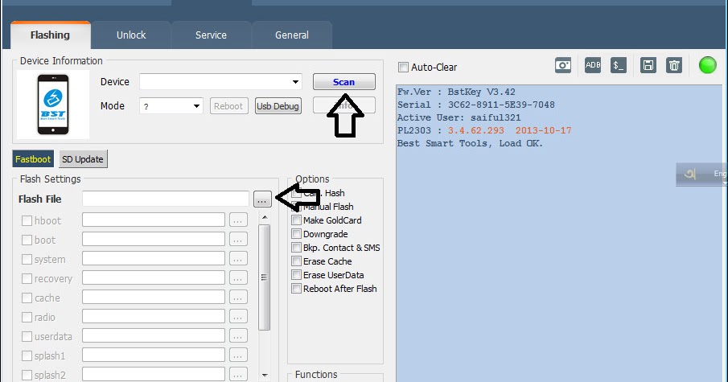Open the ADB tool icon
728x382 pixels.
pyautogui.click(x=592, y=65)
